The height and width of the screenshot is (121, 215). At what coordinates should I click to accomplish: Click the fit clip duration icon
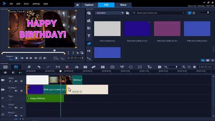pyautogui.click(x=58, y=67)
